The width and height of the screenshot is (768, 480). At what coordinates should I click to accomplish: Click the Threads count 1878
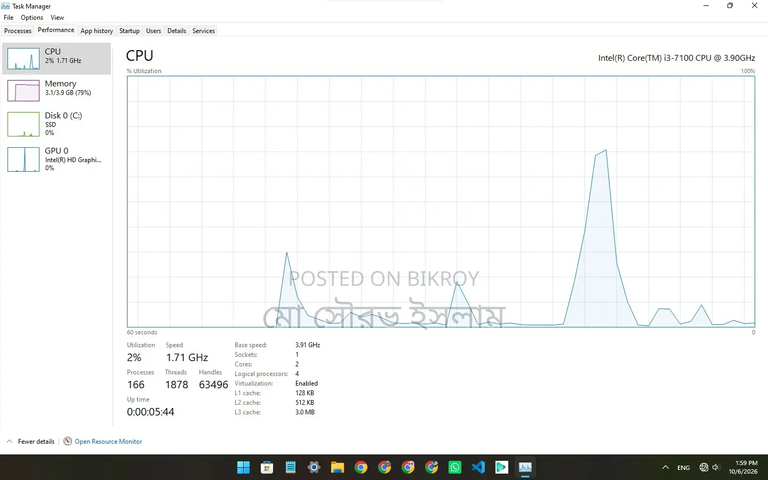(177, 385)
